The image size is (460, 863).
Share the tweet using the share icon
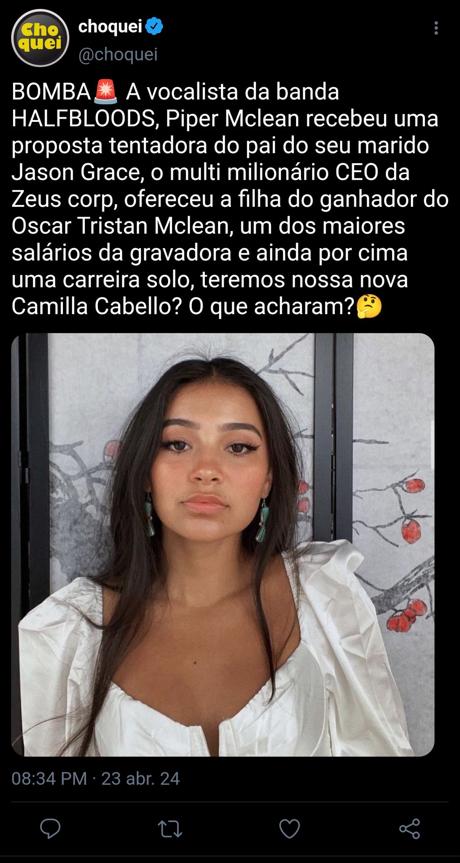(409, 829)
